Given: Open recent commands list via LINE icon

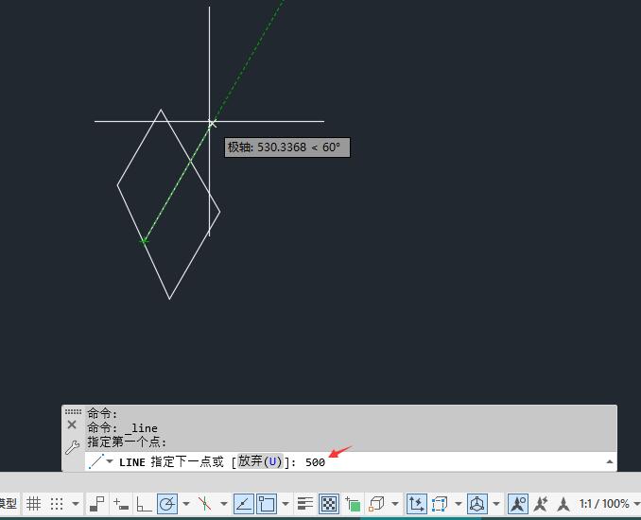Looking at the screenshot, I should click(100, 461).
